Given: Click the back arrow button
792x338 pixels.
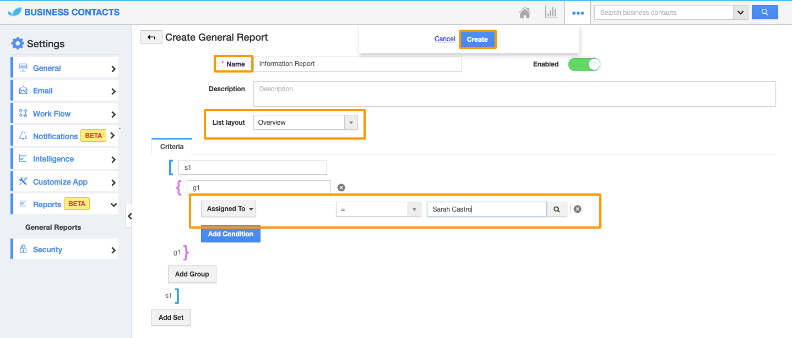Looking at the screenshot, I should click(x=151, y=37).
